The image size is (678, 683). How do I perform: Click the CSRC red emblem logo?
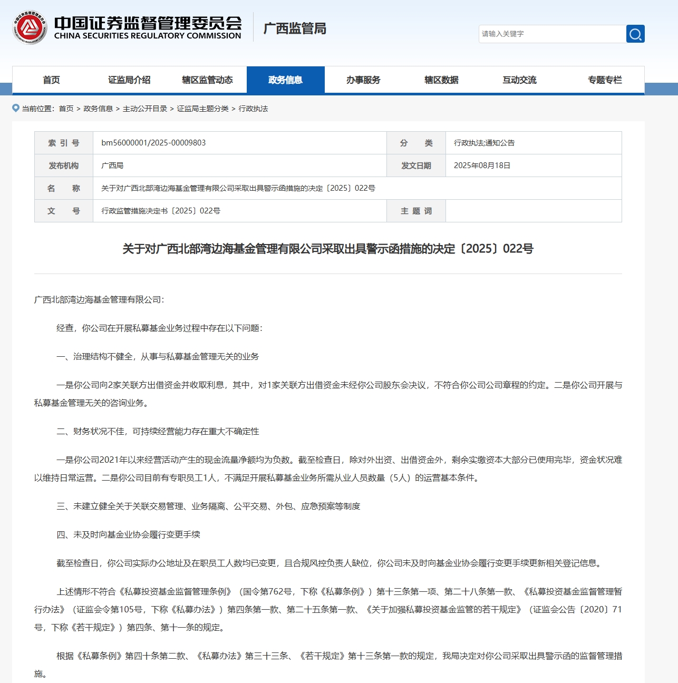[30, 28]
